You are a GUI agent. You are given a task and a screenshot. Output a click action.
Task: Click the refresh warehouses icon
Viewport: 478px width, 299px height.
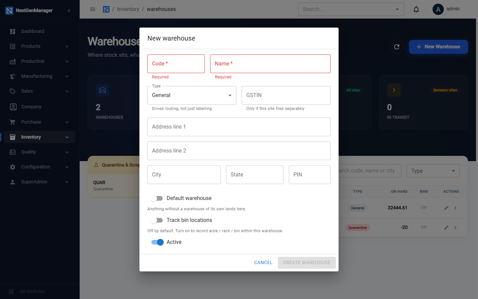click(x=397, y=47)
